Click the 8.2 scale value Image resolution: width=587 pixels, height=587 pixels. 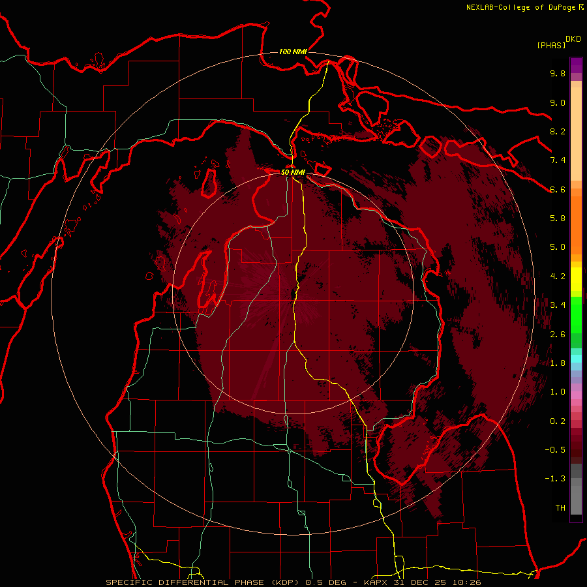click(x=558, y=131)
